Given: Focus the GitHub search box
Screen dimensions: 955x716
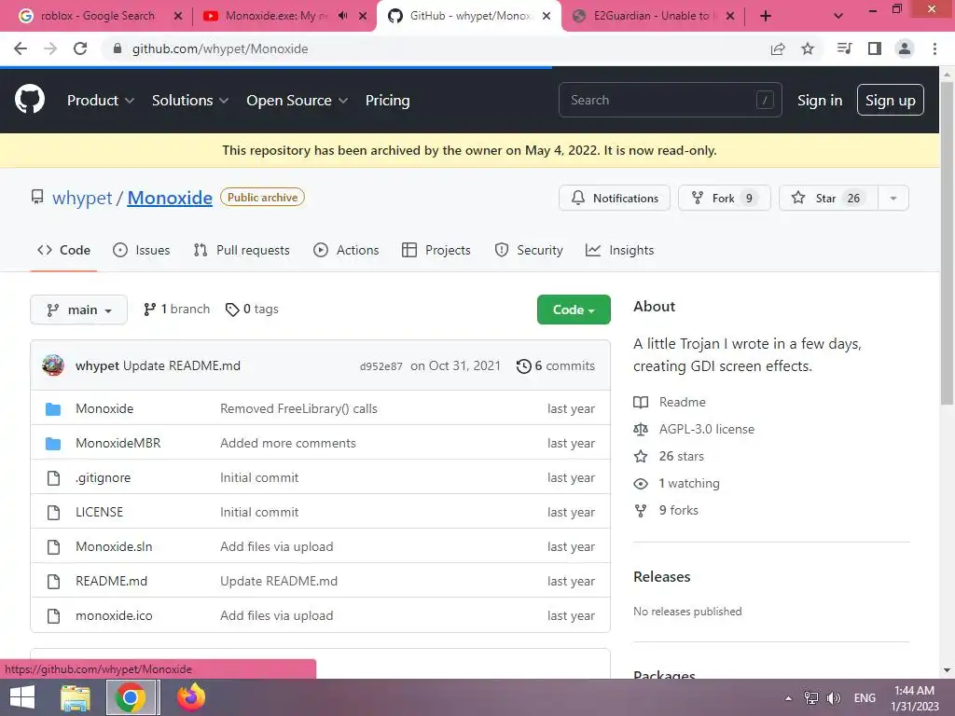Looking at the screenshot, I should pyautogui.click(x=670, y=100).
